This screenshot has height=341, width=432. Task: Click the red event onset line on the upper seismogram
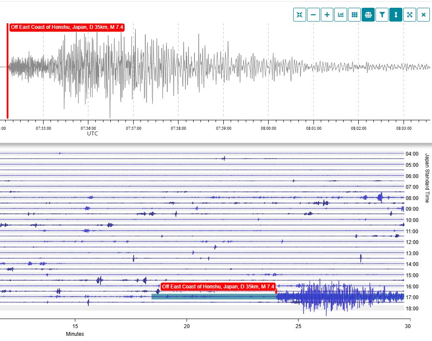7,71
